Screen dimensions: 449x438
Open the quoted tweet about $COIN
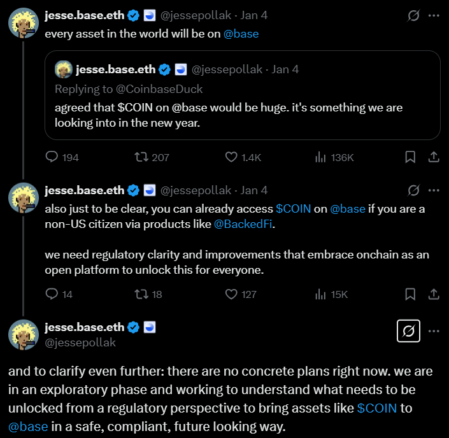242,108
